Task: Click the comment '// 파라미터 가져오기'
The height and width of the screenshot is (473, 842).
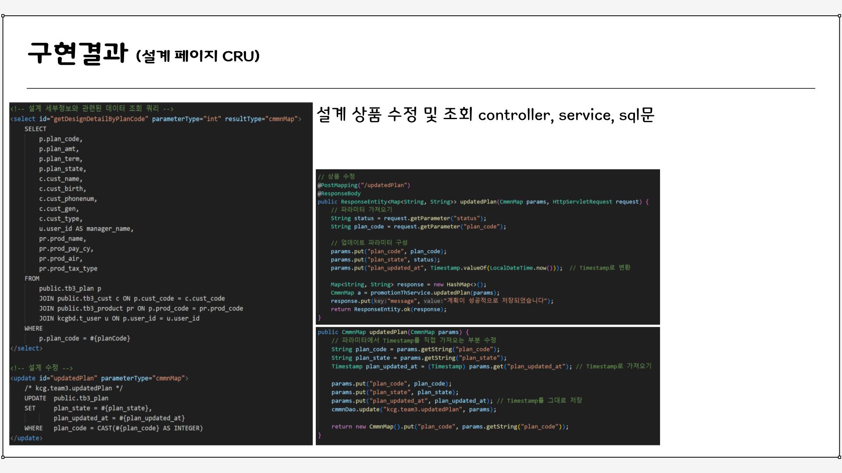Action: pos(361,210)
